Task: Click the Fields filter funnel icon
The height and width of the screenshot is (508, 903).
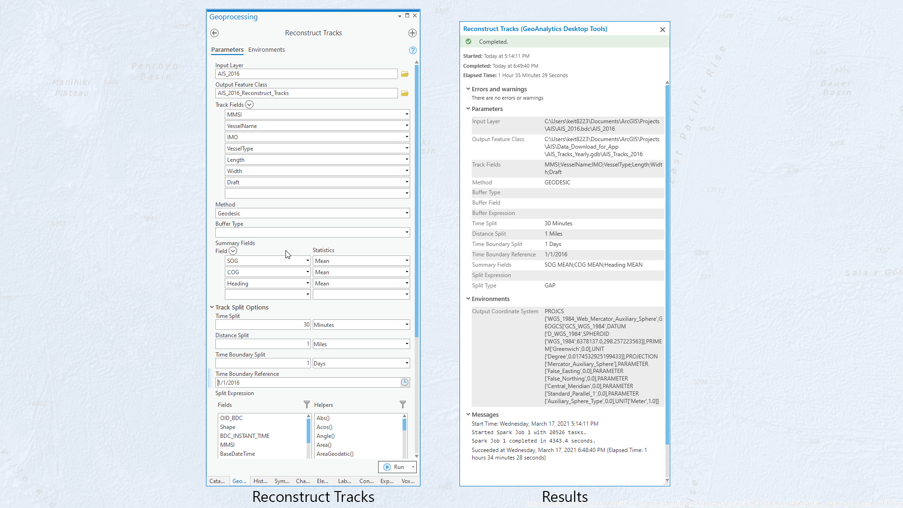Action: 307,405
